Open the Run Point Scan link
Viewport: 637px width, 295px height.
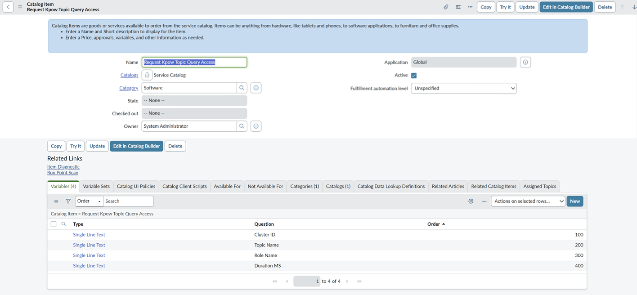point(63,173)
